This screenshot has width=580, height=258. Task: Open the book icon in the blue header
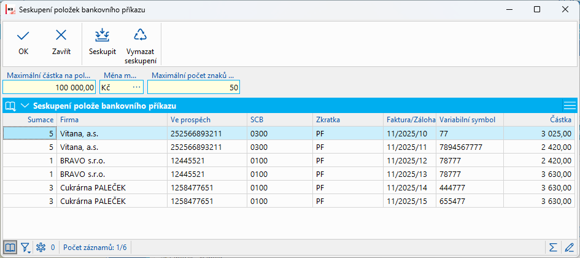10,106
